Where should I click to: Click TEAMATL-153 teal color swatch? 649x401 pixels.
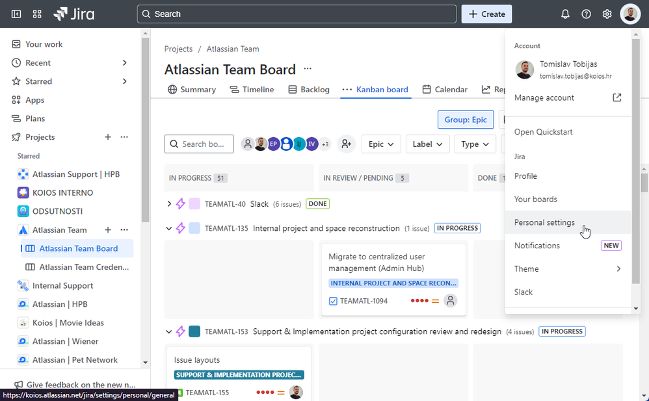(194, 331)
